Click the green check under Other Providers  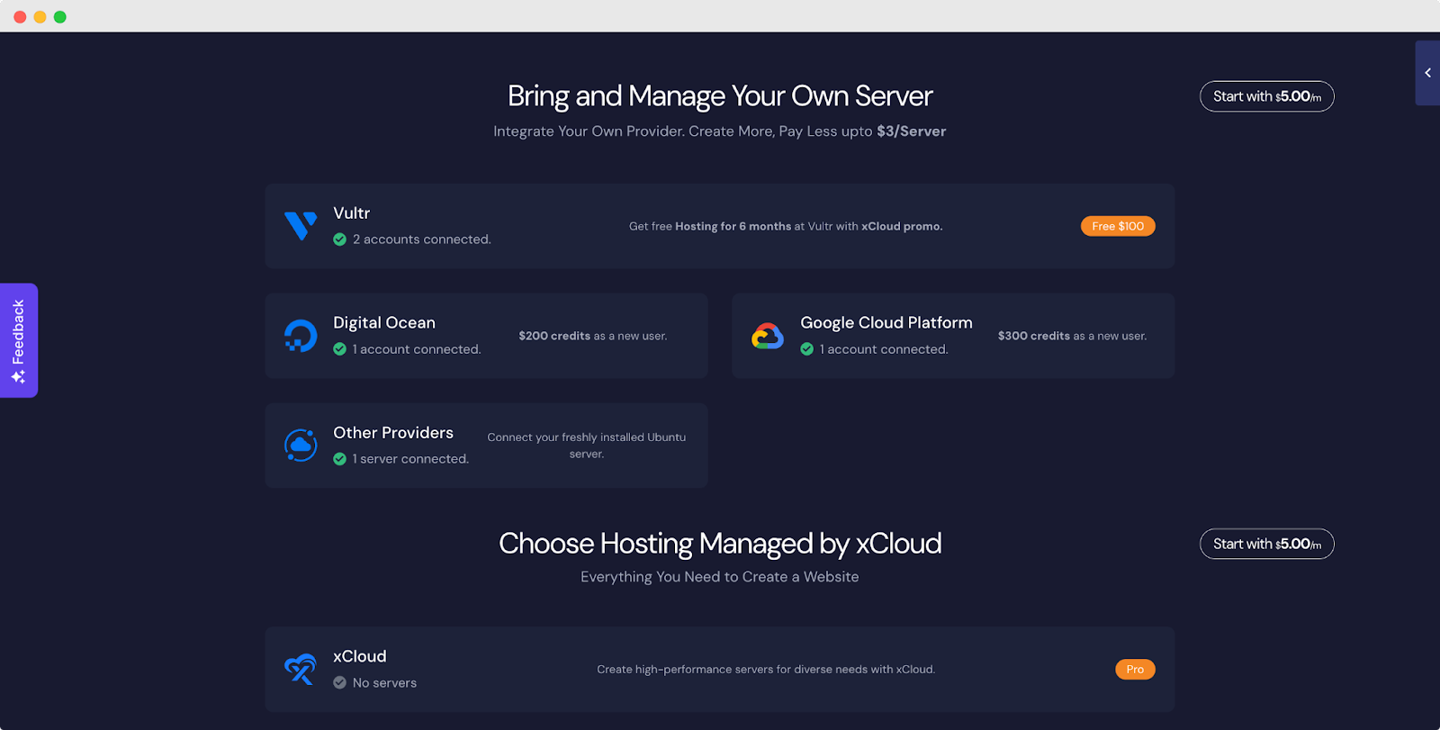point(340,459)
